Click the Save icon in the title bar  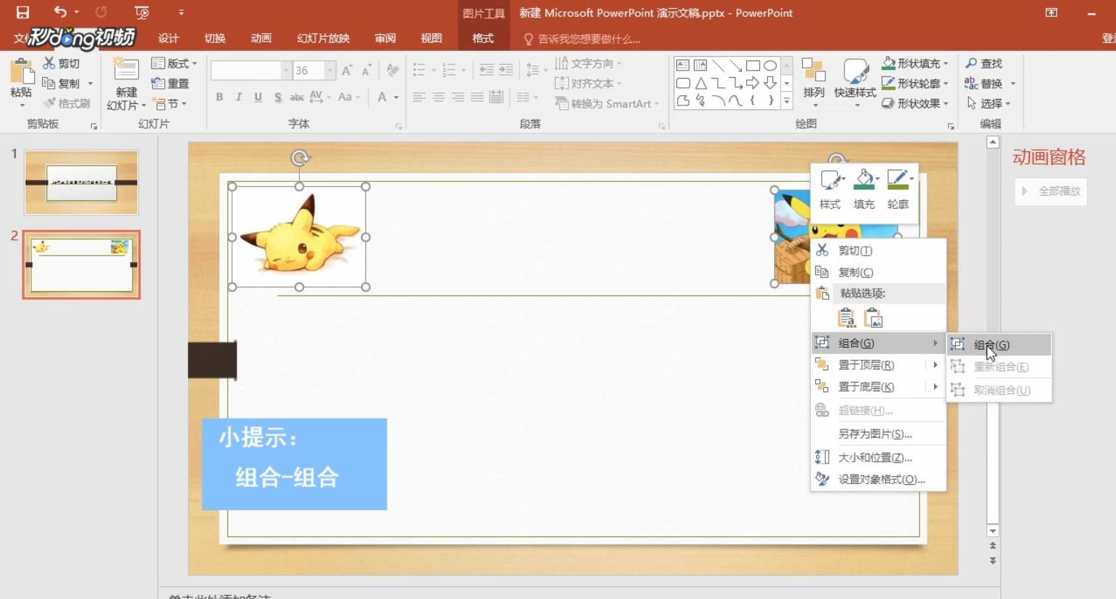(x=23, y=12)
